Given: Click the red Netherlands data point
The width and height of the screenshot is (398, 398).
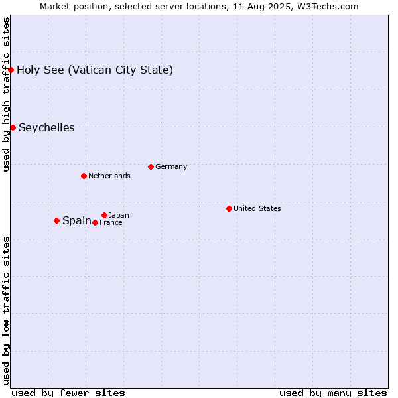Looking at the screenshot, I should [x=84, y=176].
